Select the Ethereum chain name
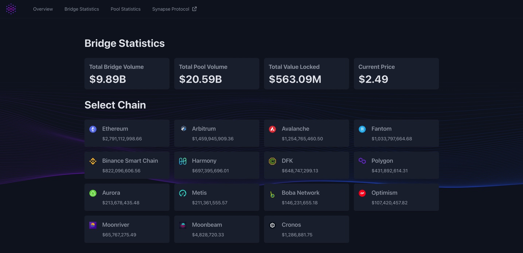 click(x=115, y=129)
